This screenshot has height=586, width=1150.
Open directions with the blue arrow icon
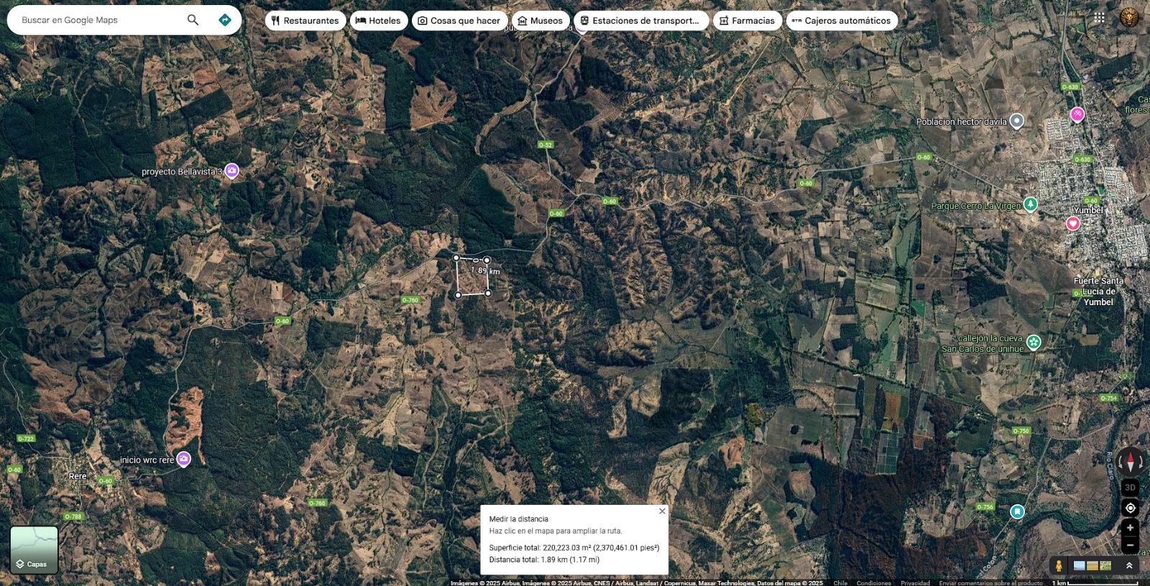coord(225,20)
